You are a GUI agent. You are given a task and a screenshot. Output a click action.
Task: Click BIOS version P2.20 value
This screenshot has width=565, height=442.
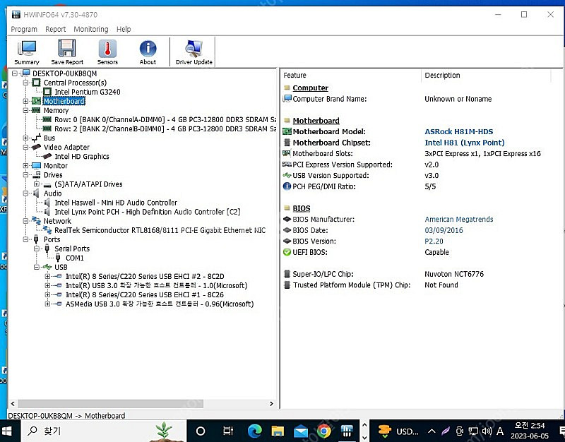coord(434,241)
